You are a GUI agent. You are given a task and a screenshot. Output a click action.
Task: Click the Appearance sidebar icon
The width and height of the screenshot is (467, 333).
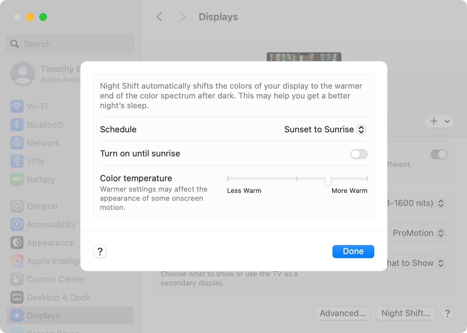17,242
